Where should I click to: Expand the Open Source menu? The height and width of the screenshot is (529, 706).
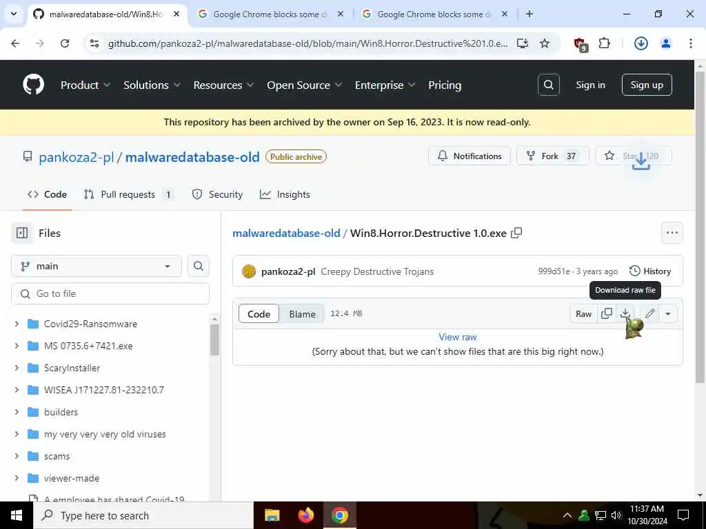pyautogui.click(x=304, y=85)
